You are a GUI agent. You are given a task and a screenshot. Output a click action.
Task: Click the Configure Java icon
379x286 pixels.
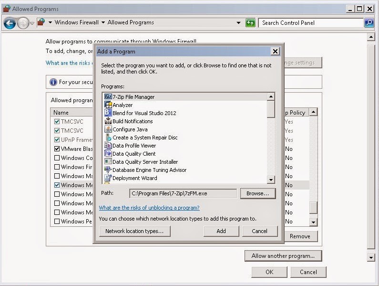tap(108, 129)
